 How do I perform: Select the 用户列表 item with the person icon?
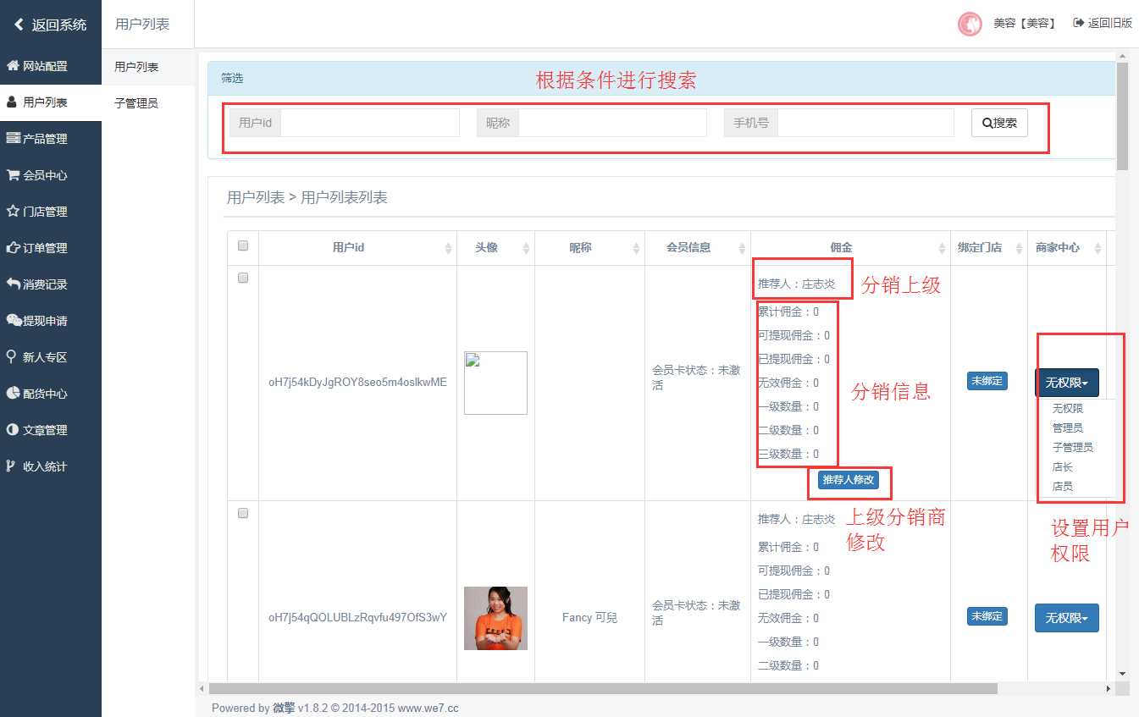12,102
